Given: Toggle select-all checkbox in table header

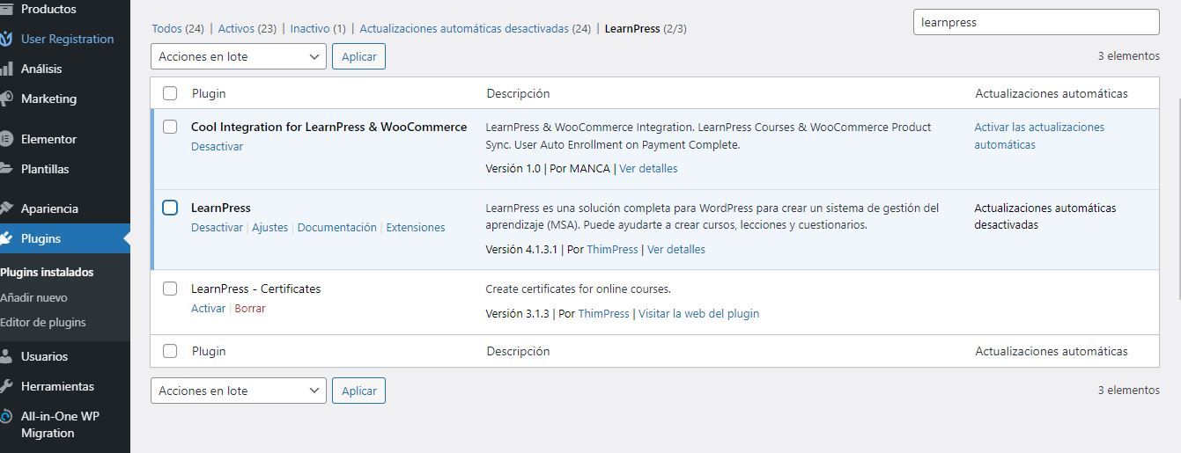Looking at the screenshot, I should click(x=170, y=93).
